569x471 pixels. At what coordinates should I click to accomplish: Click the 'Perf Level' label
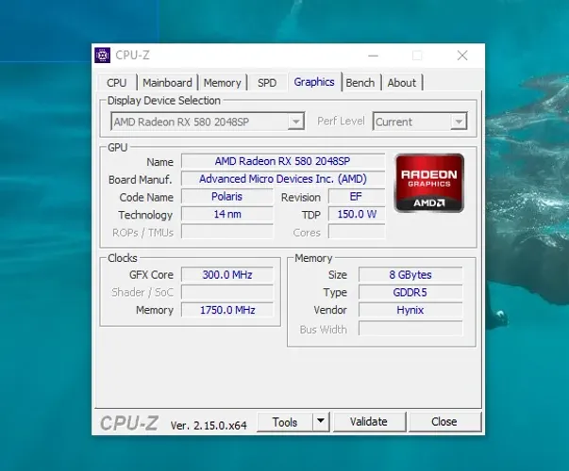click(x=341, y=121)
